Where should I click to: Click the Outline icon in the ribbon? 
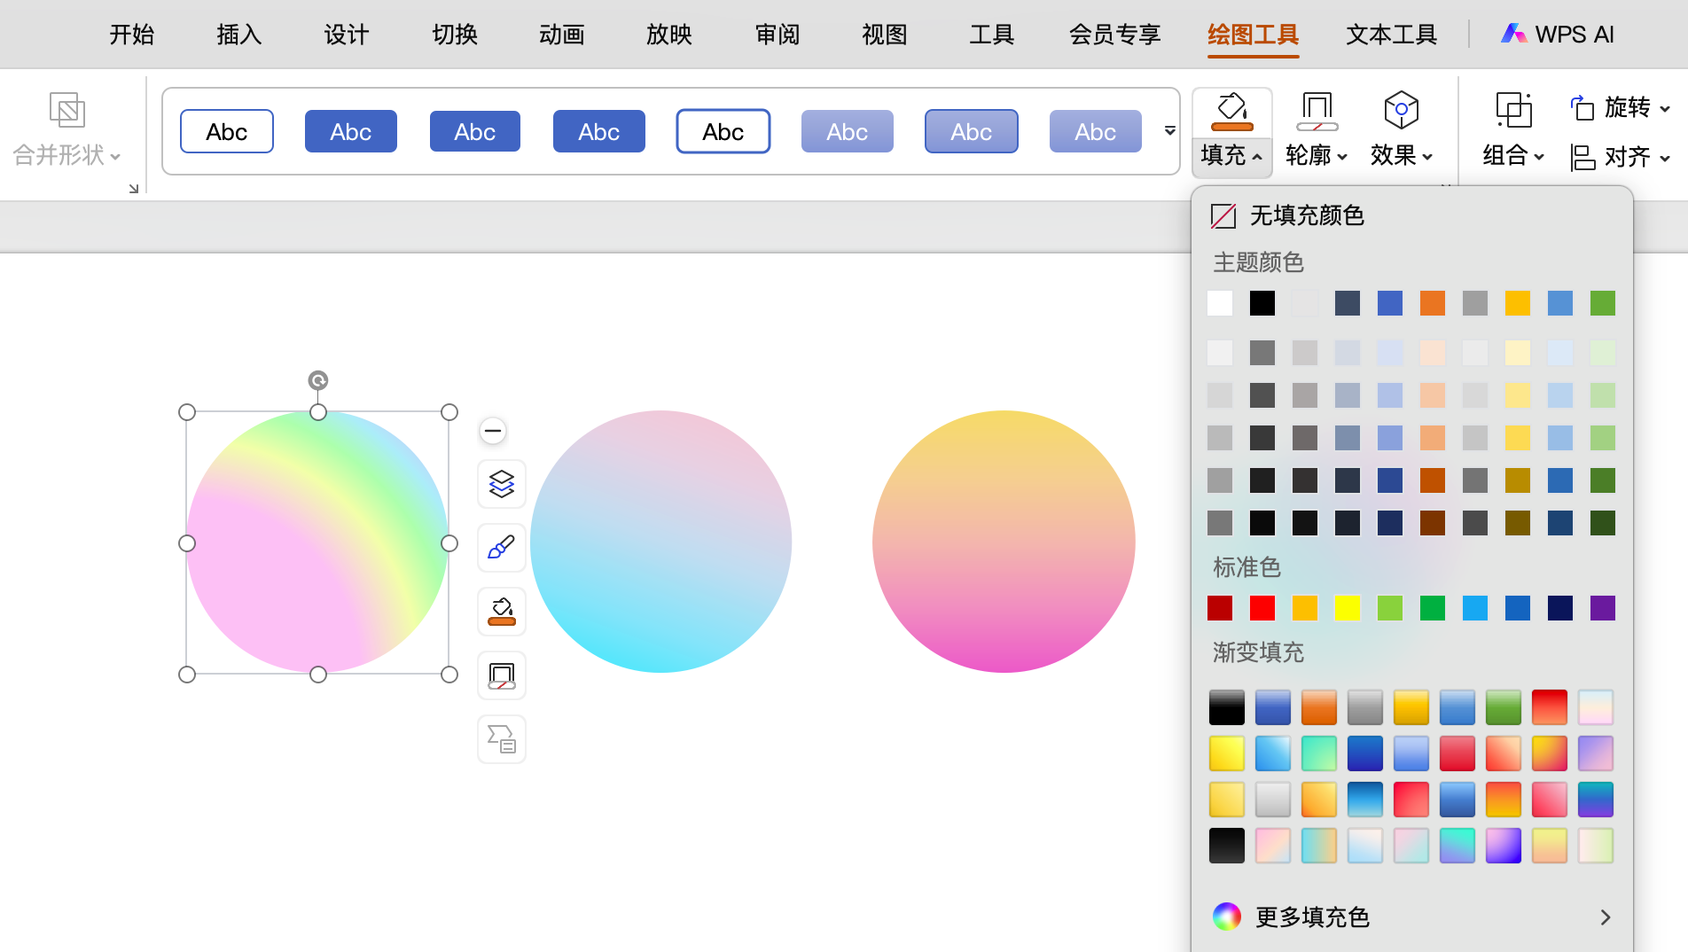click(1317, 111)
